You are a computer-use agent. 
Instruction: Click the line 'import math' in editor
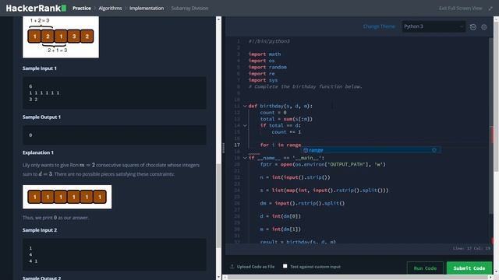click(264, 54)
